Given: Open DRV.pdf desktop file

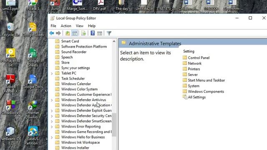Looking at the screenshot, I should [100, 5].
